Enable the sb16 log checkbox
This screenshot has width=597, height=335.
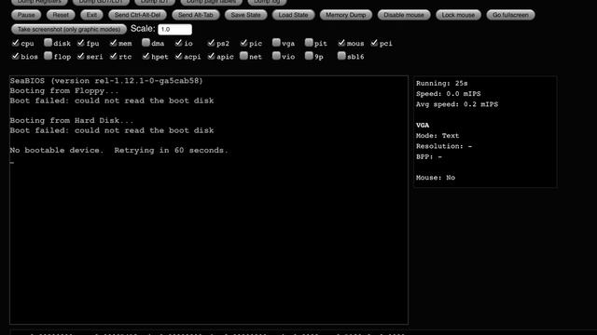341,56
